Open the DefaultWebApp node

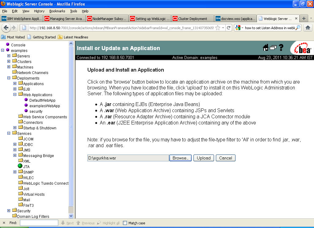click(42, 100)
